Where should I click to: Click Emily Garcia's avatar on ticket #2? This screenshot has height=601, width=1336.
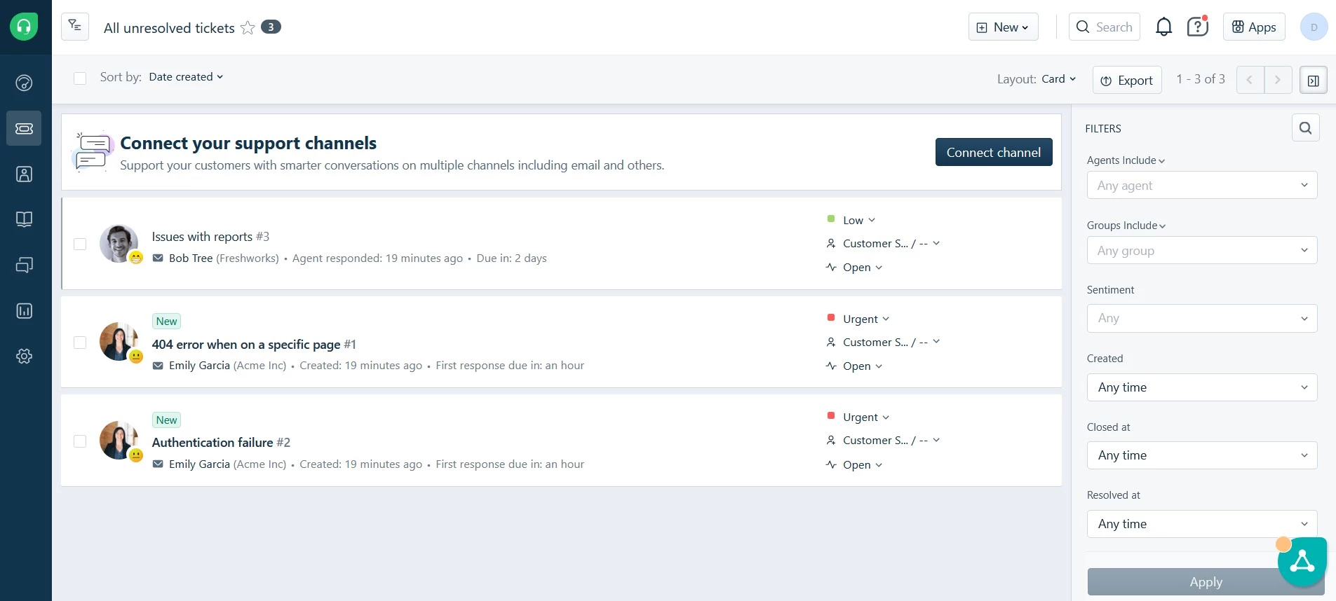pyautogui.click(x=119, y=440)
